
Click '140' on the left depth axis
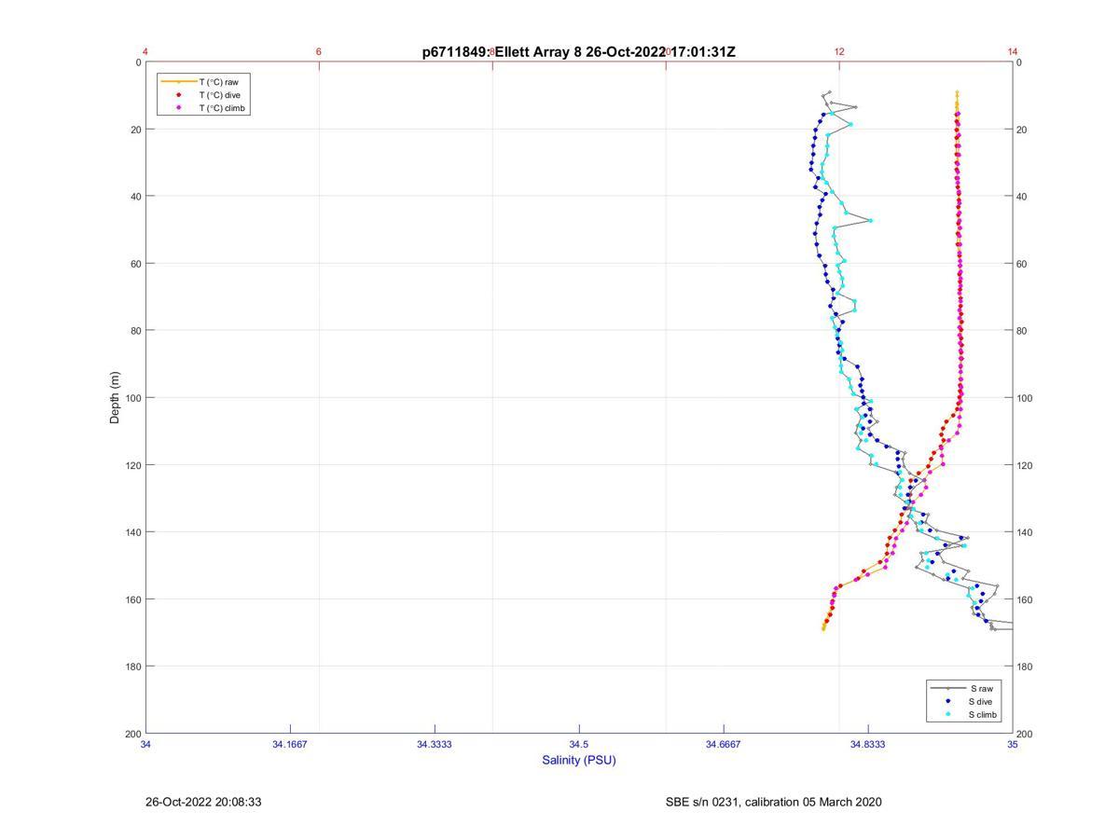[133, 532]
